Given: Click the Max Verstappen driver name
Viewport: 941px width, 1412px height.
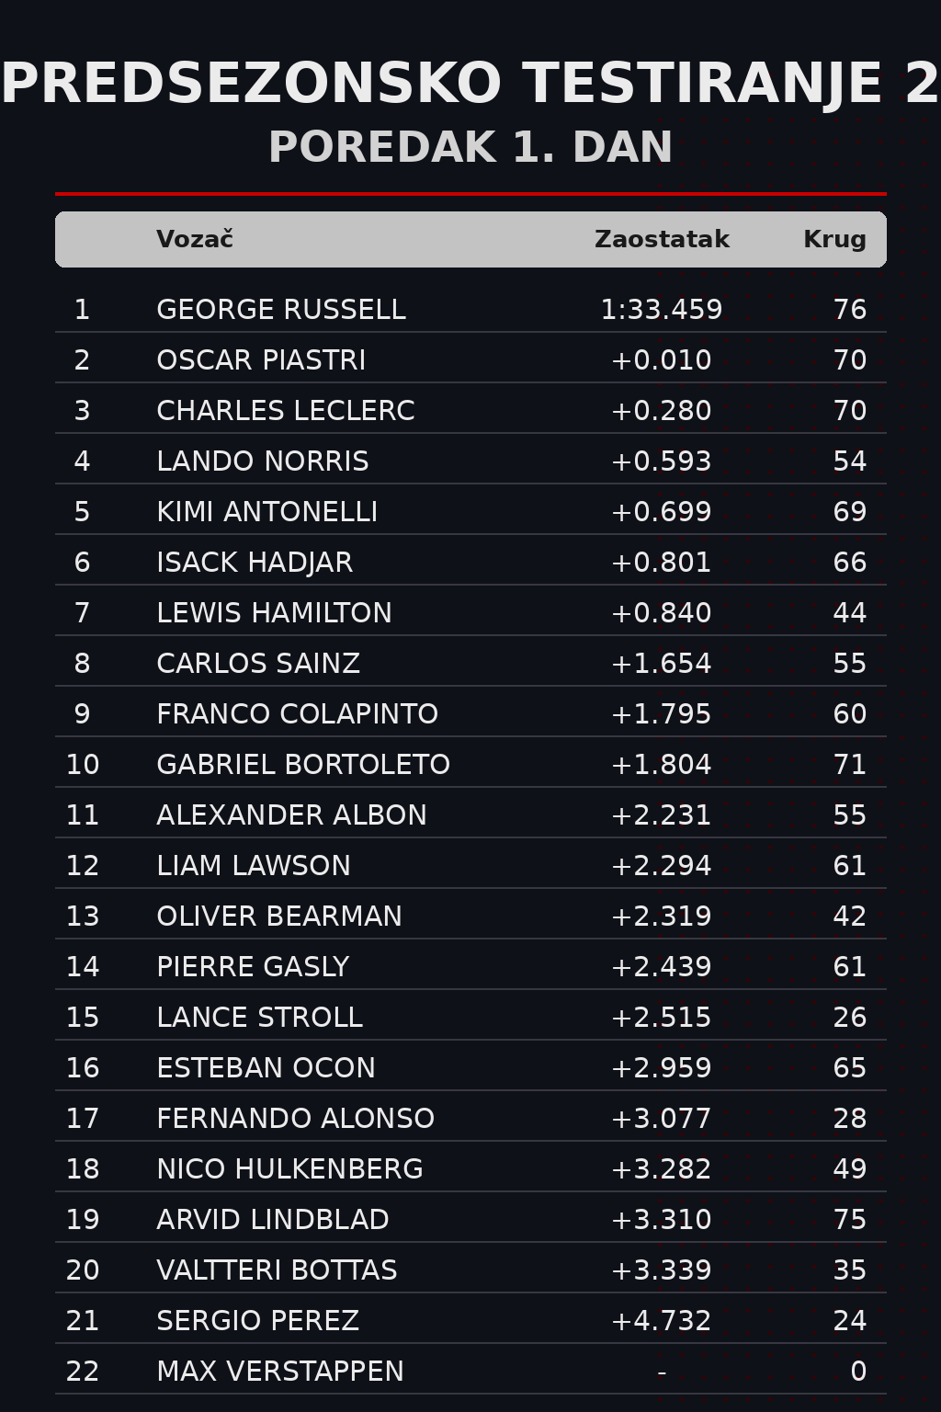Looking at the screenshot, I should point(279,1372).
